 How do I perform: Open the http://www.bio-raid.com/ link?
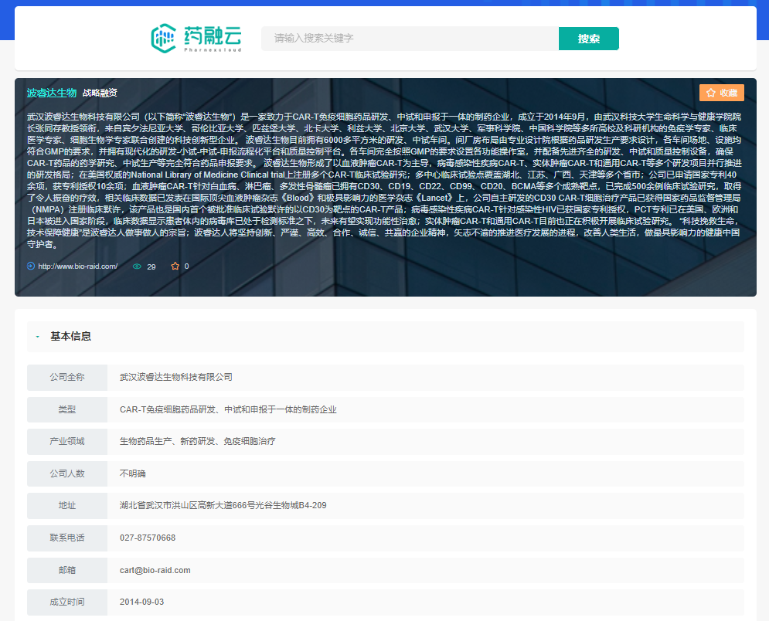[x=77, y=266]
